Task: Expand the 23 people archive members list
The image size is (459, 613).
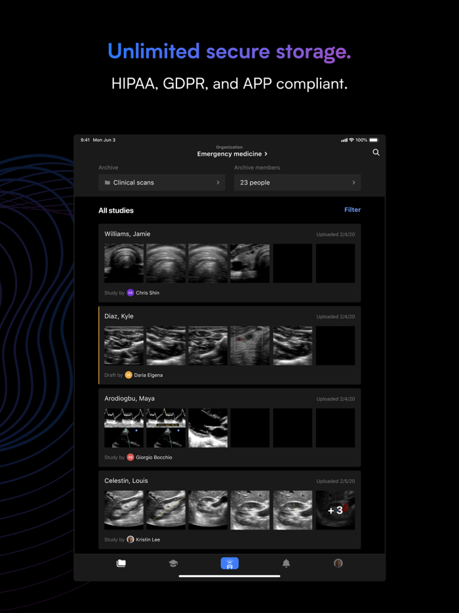Action: coord(297,182)
